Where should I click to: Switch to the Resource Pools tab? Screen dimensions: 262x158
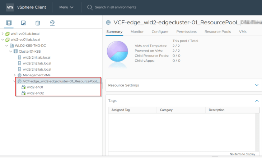point(218,32)
